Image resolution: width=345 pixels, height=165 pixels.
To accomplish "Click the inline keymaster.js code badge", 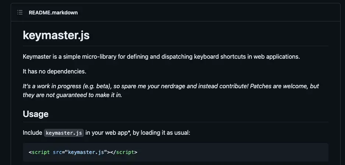I will tap(64, 133).
